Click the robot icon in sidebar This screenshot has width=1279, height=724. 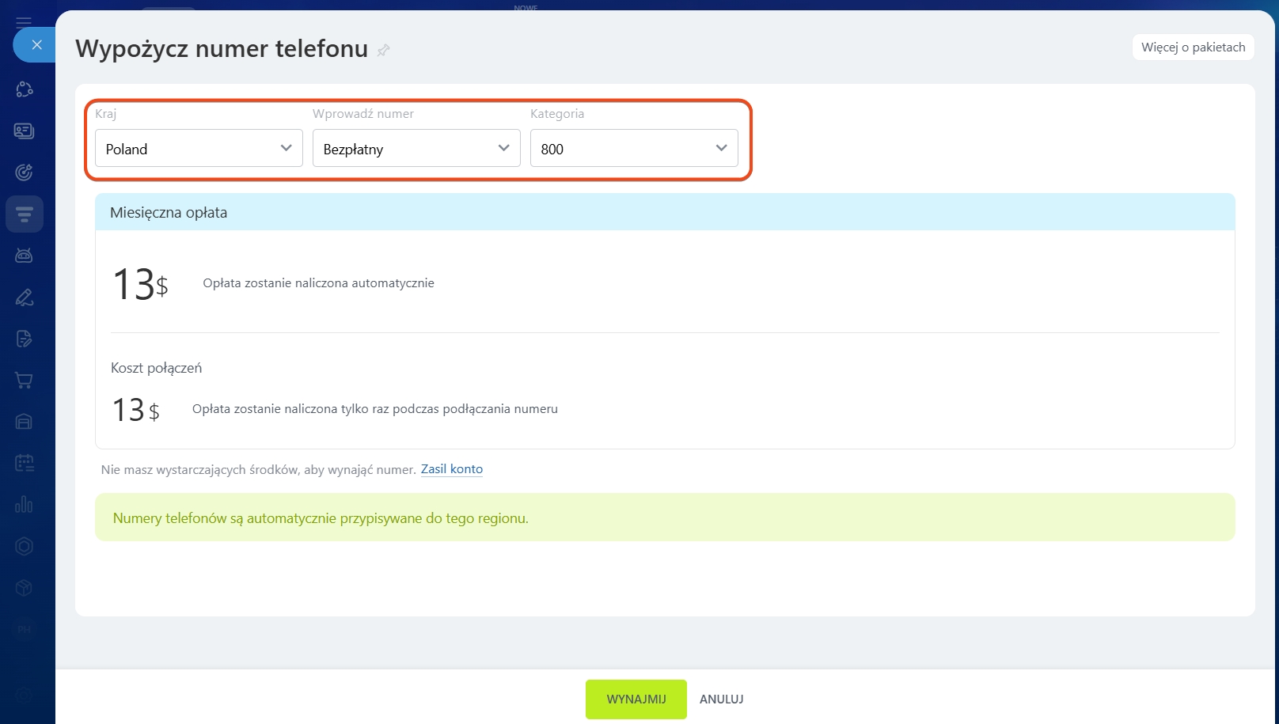(25, 256)
